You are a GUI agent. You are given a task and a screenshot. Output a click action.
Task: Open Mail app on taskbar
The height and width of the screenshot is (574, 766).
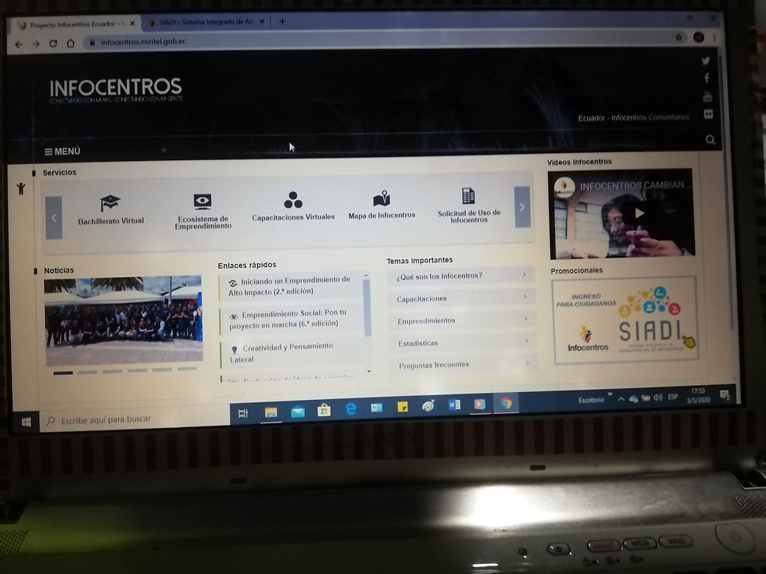pos(298,412)
